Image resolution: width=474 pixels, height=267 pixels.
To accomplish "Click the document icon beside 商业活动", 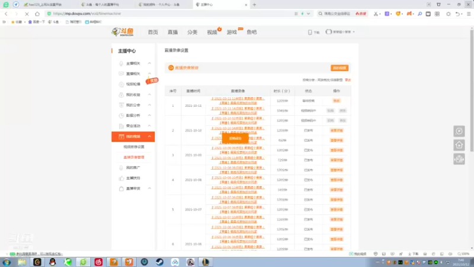I will coord(121,126).
